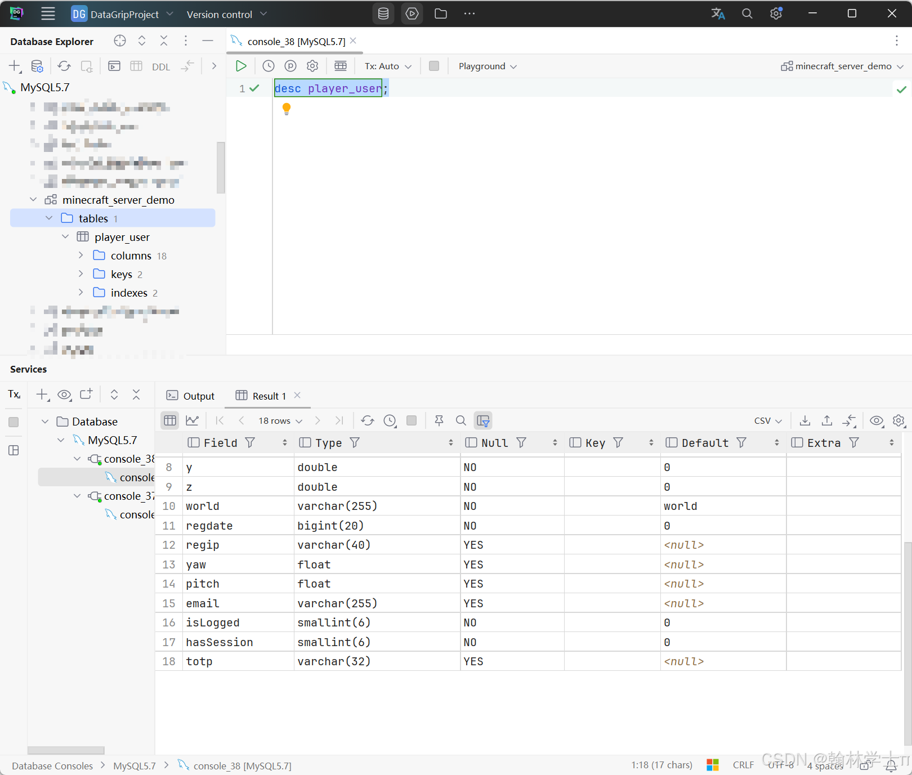
Task: Pin the Result 1 tab
Action: [439, 420]
